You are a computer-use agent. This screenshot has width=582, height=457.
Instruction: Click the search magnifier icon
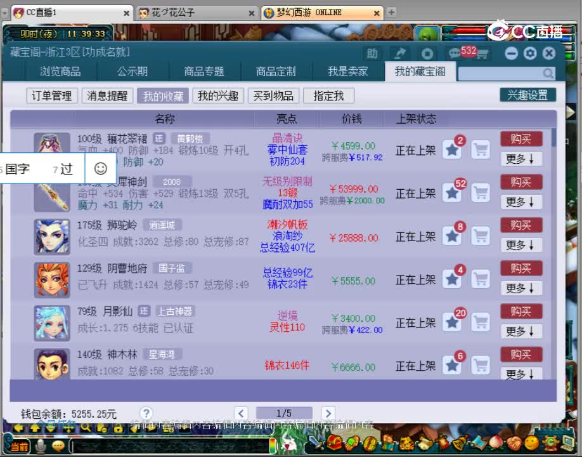548,73
